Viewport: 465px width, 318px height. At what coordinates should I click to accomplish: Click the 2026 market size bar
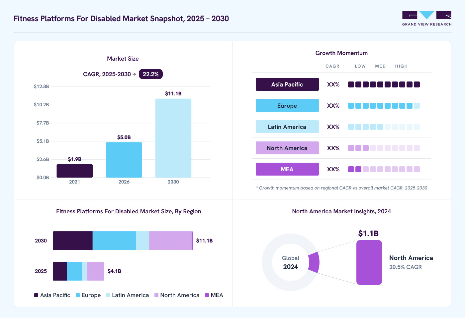(124, 160)
